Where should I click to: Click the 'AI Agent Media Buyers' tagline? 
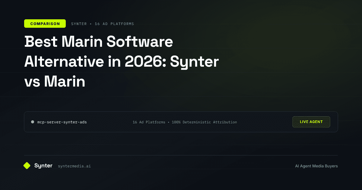point(316,166)
